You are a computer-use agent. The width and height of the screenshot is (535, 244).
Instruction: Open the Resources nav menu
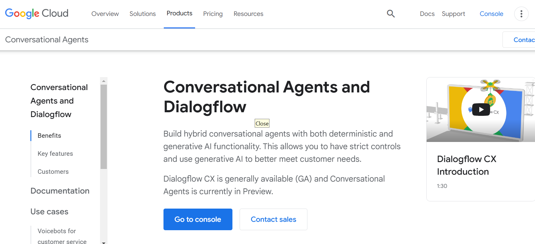click(248, 14)
